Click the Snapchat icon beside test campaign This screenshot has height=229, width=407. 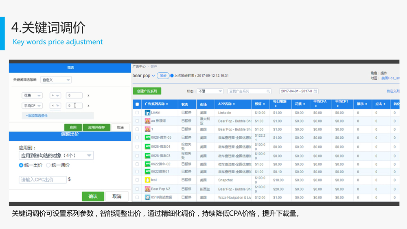[147, 180]
